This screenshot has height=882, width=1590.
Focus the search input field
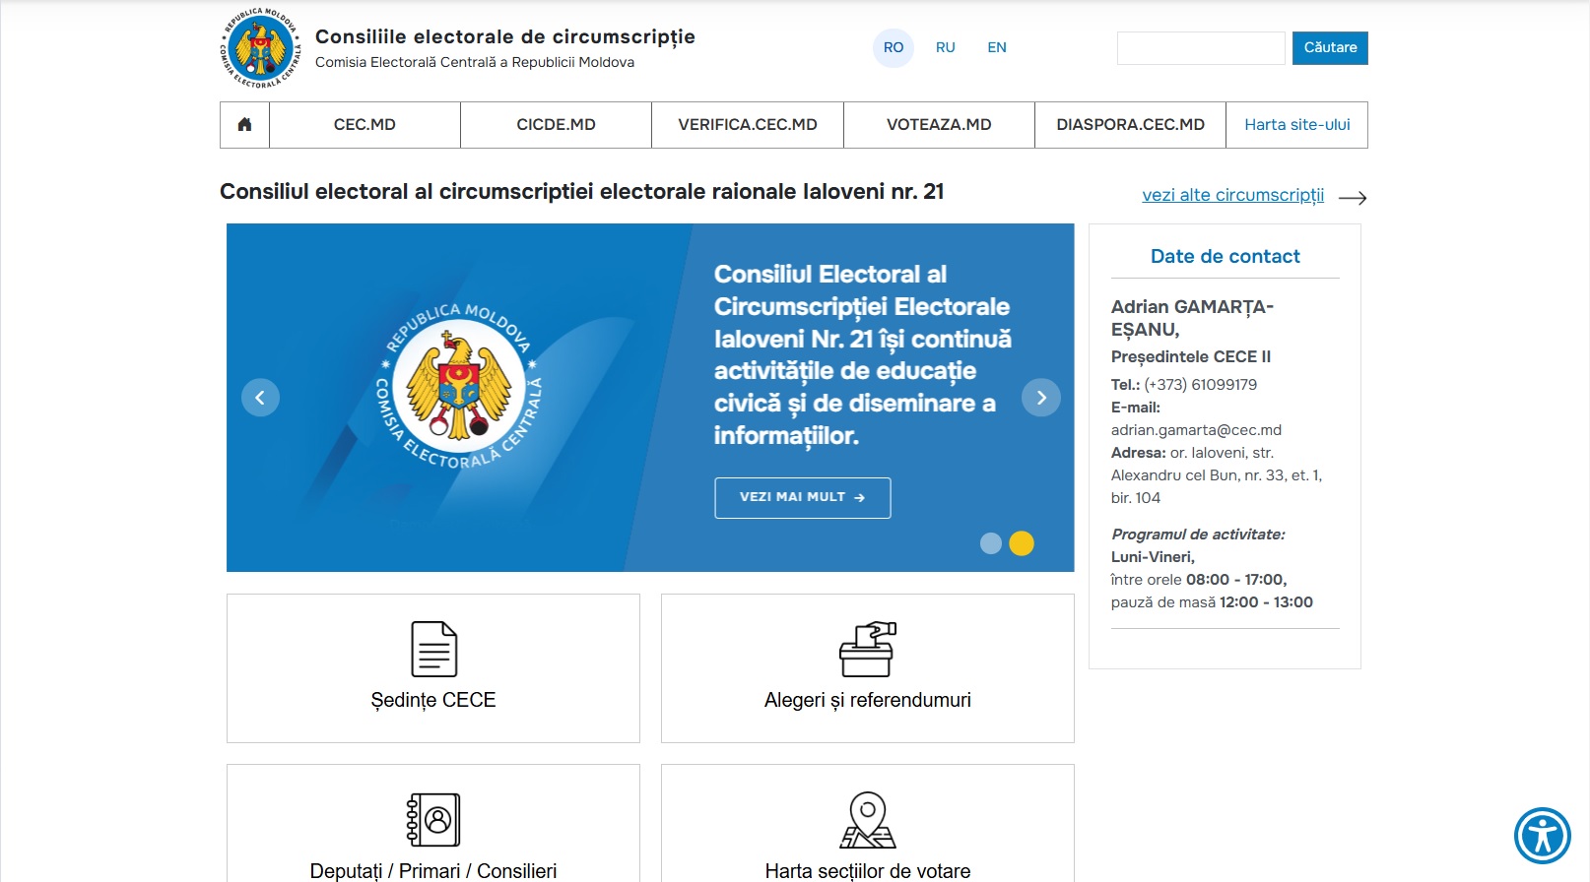(x=1201, y=48)
